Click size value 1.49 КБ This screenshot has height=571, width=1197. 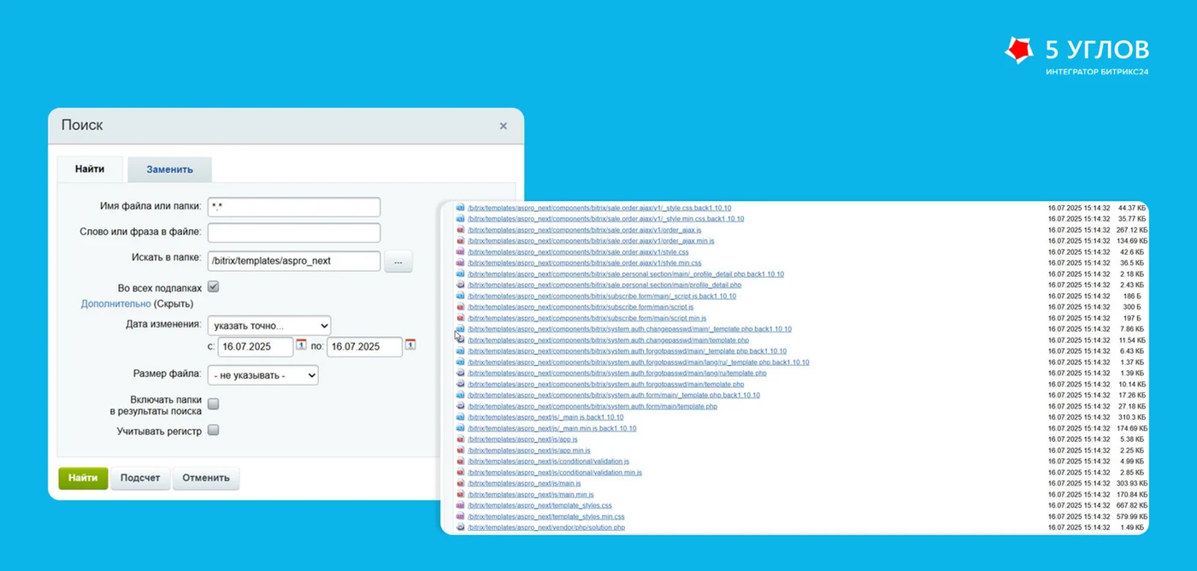pos(1134,527)
